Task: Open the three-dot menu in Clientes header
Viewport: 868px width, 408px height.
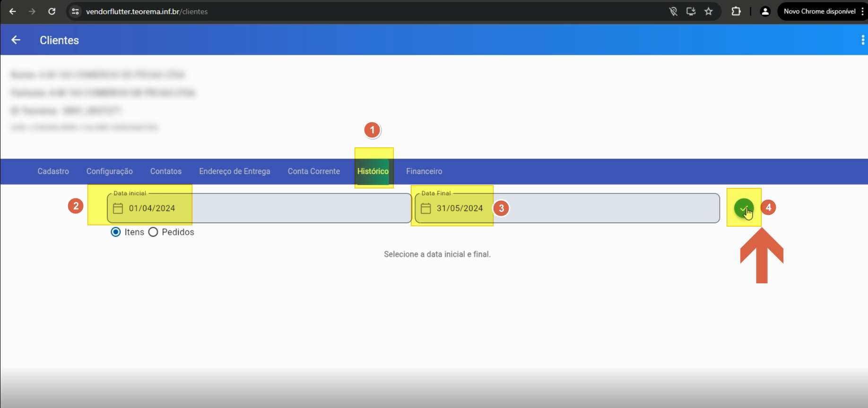Action: tap(863, 40)
